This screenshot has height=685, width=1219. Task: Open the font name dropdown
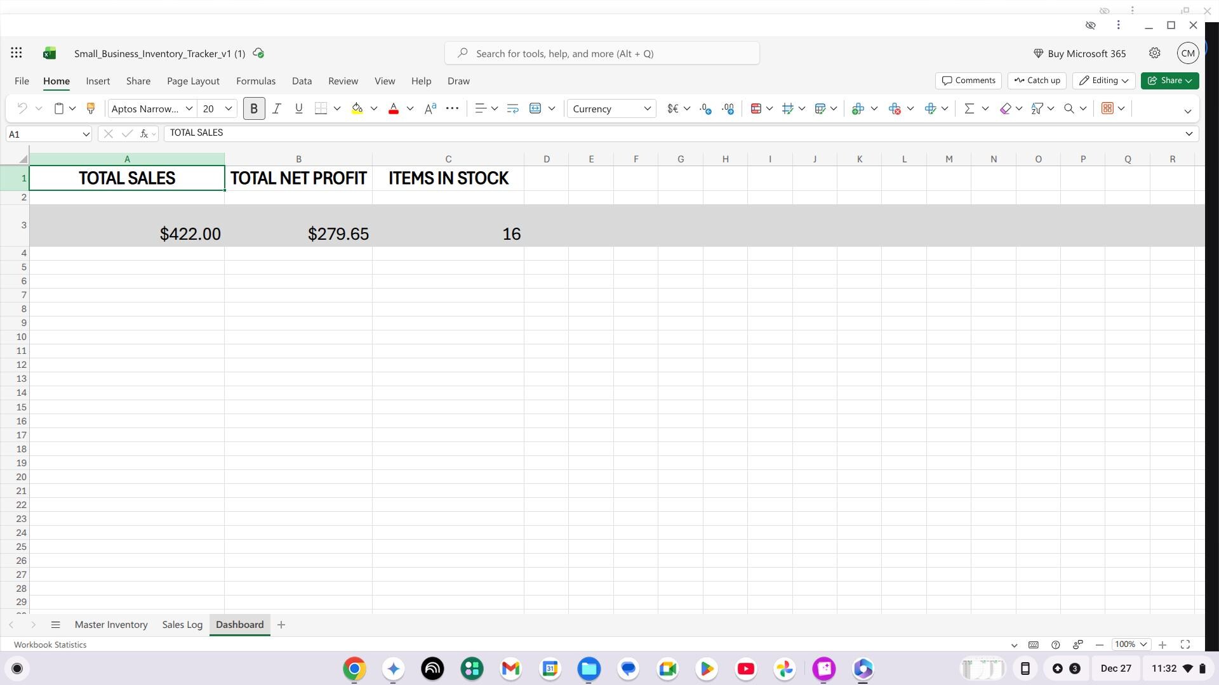(189, 109)
